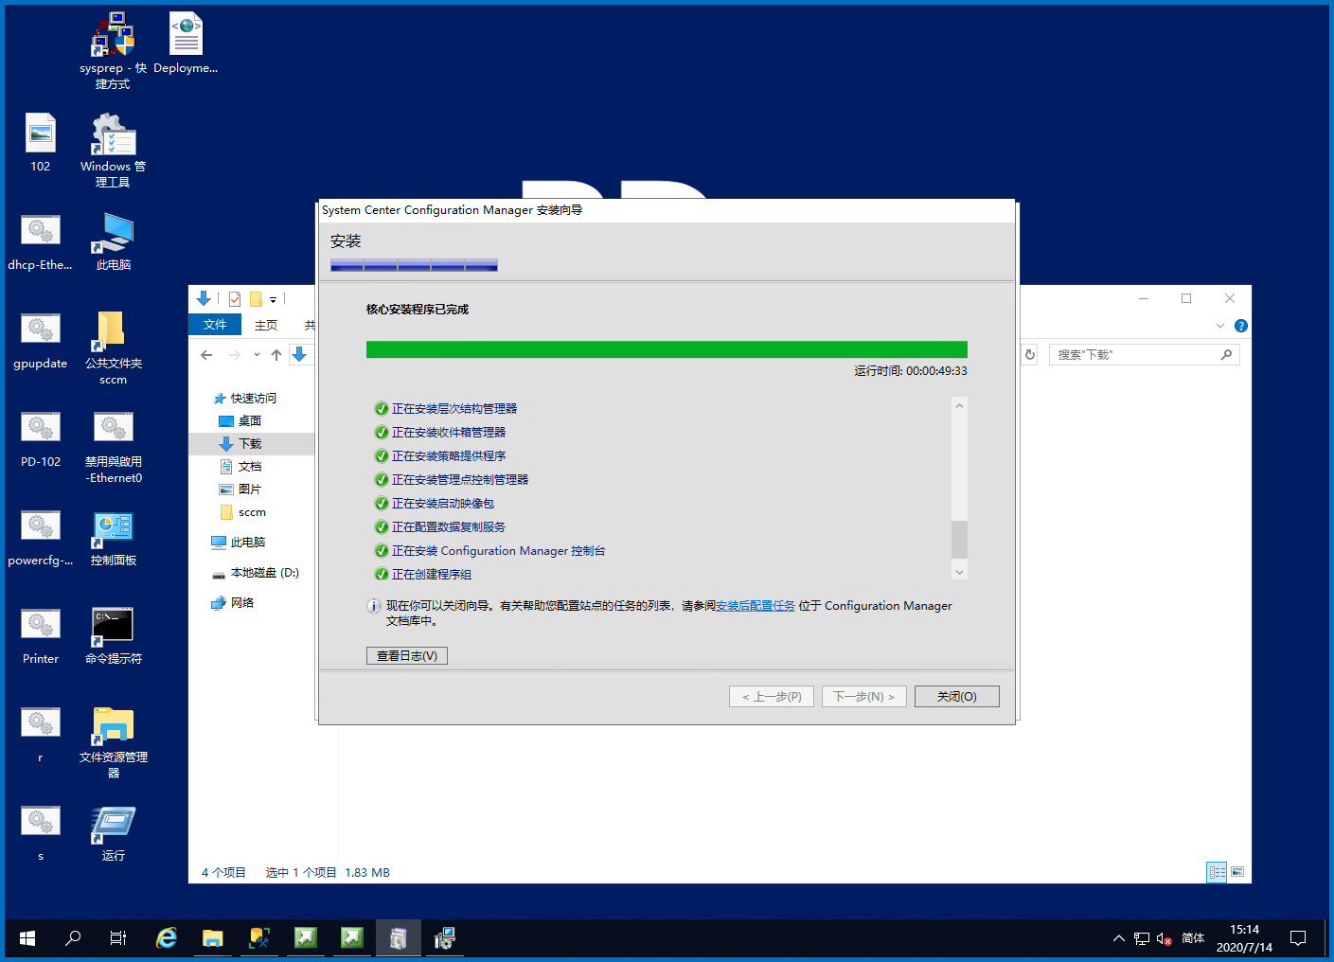Switch Explorer to large icons view

(1237, 872)
